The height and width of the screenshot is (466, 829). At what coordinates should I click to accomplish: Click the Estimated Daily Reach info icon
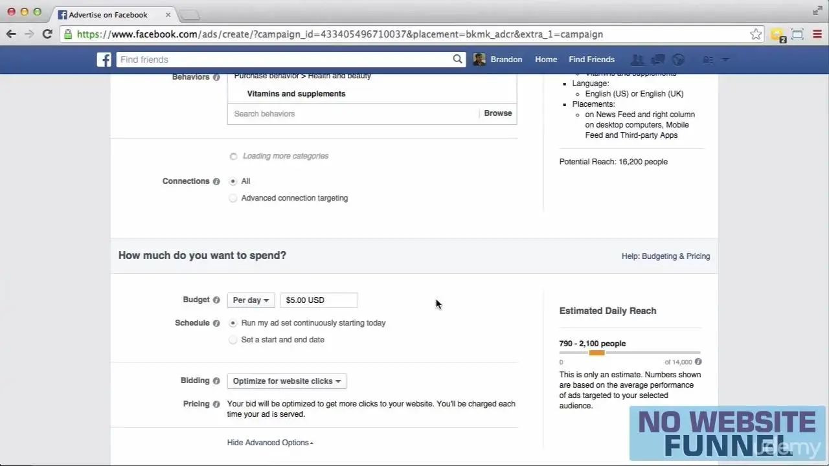click(x=698, y=362)
